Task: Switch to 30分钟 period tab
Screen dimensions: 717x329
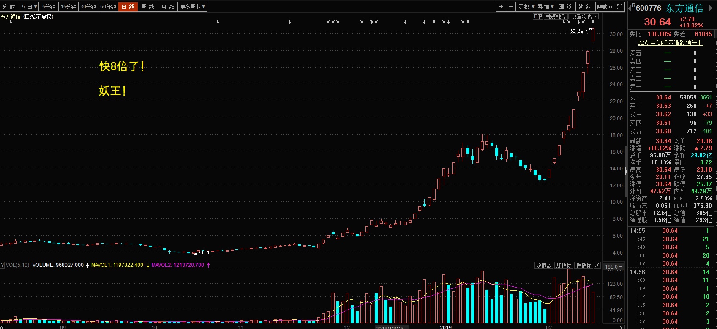Action: (x=88, y=7)
